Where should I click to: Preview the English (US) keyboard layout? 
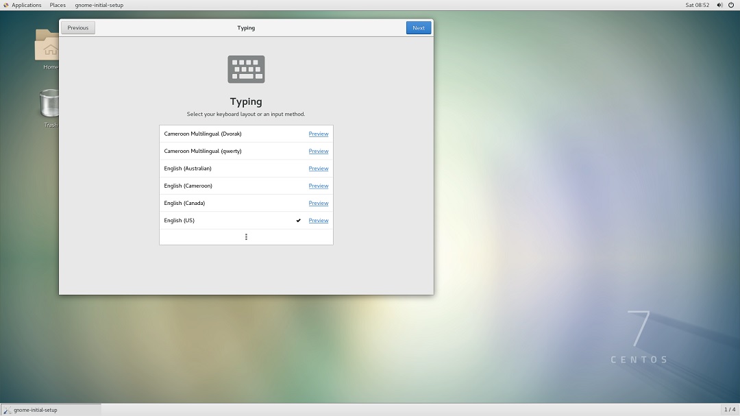318,220
